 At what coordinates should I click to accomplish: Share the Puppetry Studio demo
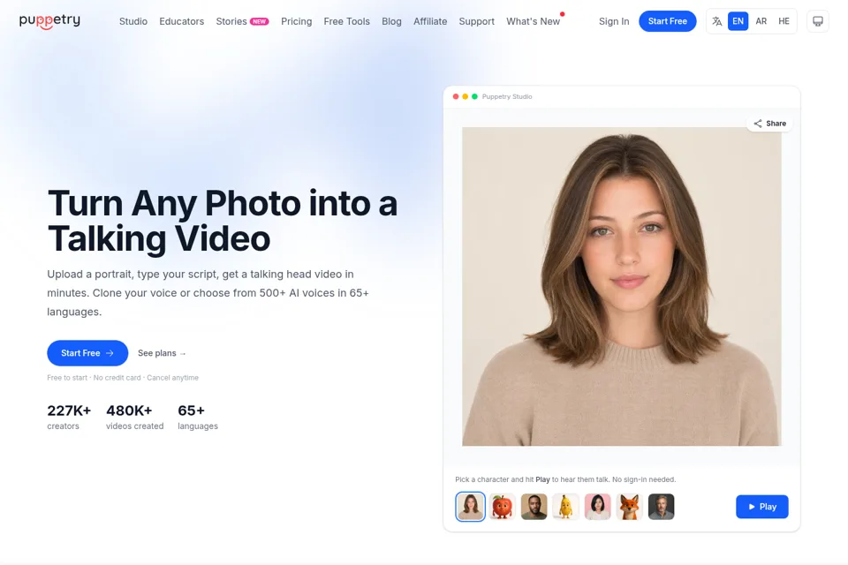tap(770, 124)
